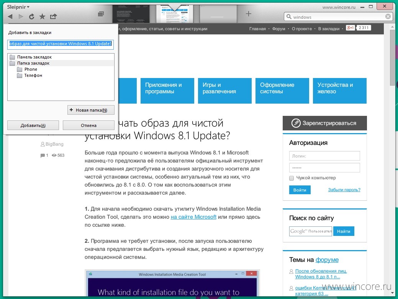Select the Phone bookmark folder

click(x=61, y=70)
